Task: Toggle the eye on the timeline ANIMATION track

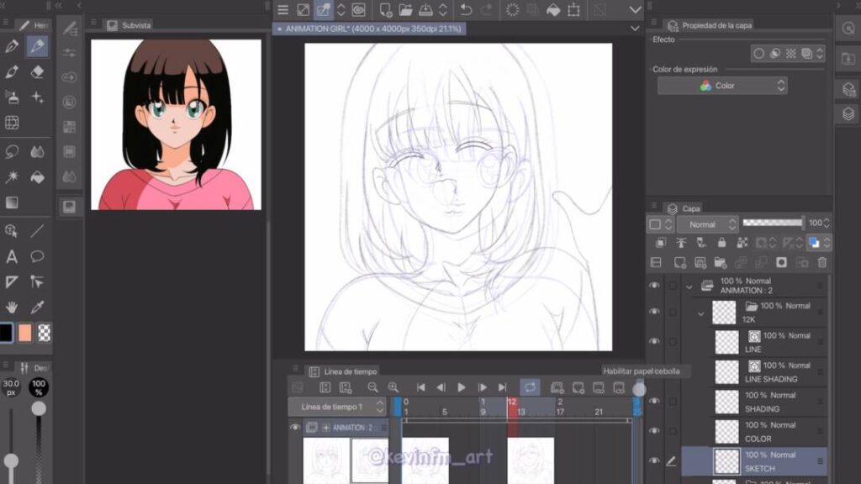Action: click(295, 427)
